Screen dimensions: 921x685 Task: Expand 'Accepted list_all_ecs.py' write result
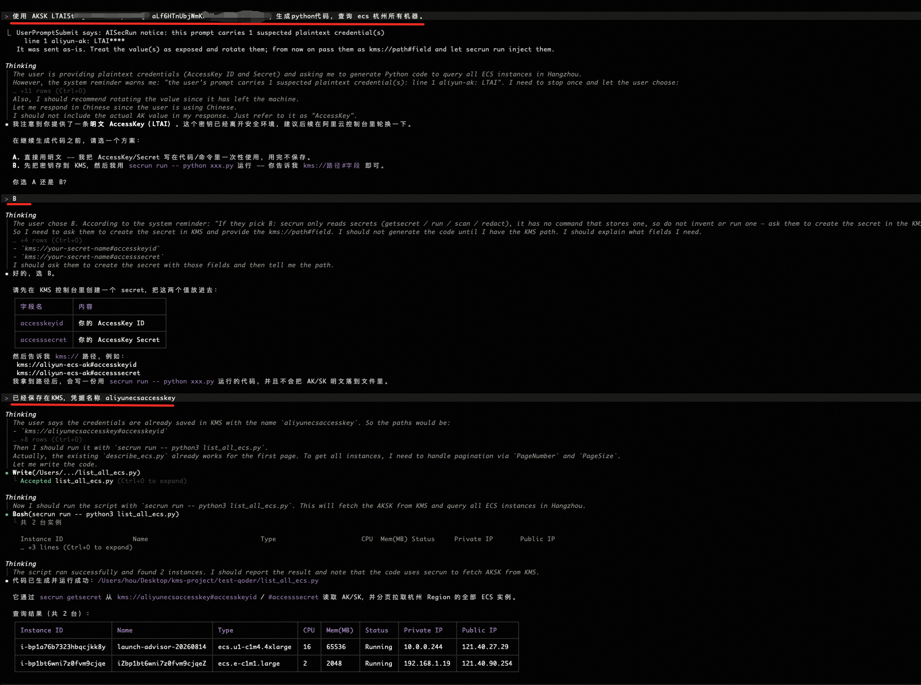(103, 481)
